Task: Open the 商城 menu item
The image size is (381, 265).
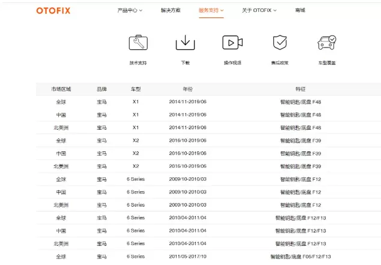Action: click(x=300, y=10)
